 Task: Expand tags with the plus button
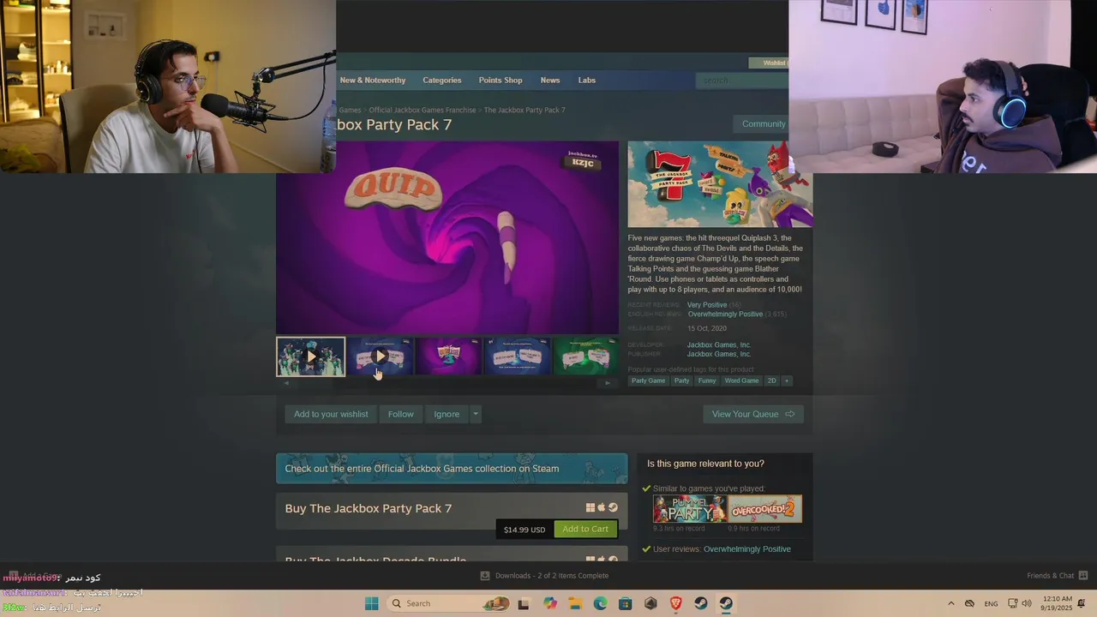[x=787, y=380]
